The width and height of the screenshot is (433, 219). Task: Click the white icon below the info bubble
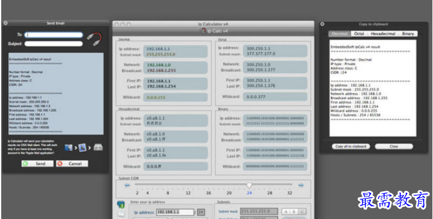point(121,214)
